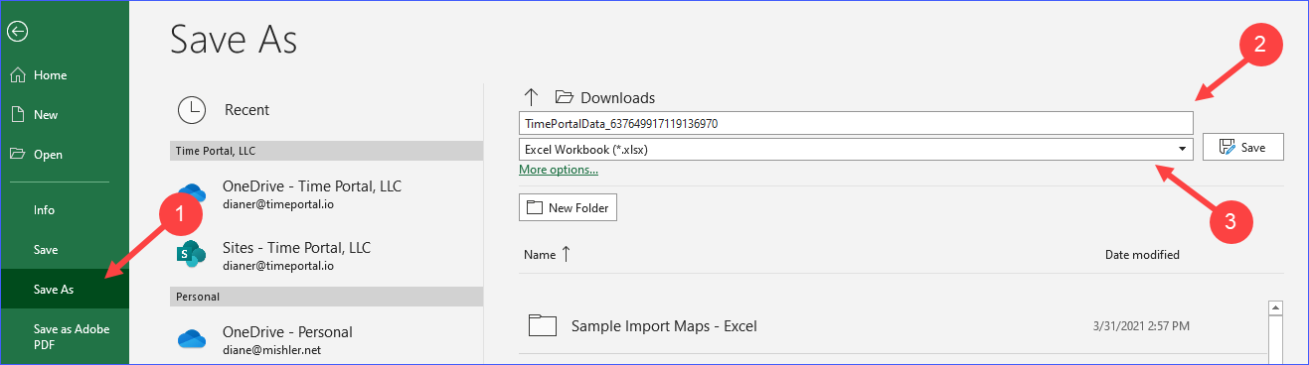Click the SharePoint Sites icon
Viewport: 1309px width, 365px height.
pyautogui.click(x=191, y=255)
